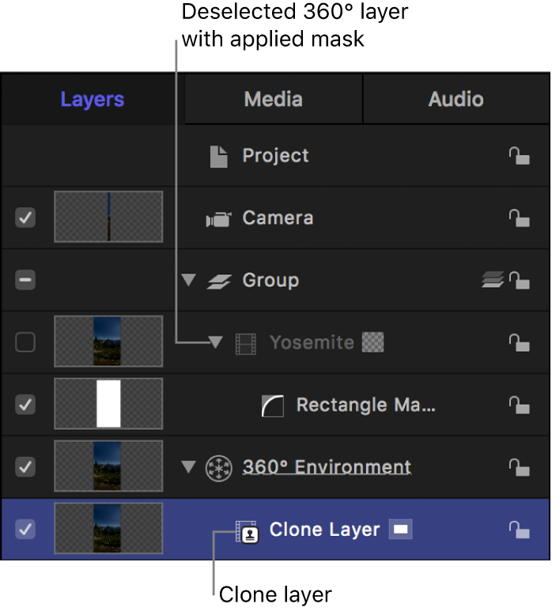The image size is (552, 615).
Task: Click the Clone Layer film icon
Action: (x=247, y=531)
